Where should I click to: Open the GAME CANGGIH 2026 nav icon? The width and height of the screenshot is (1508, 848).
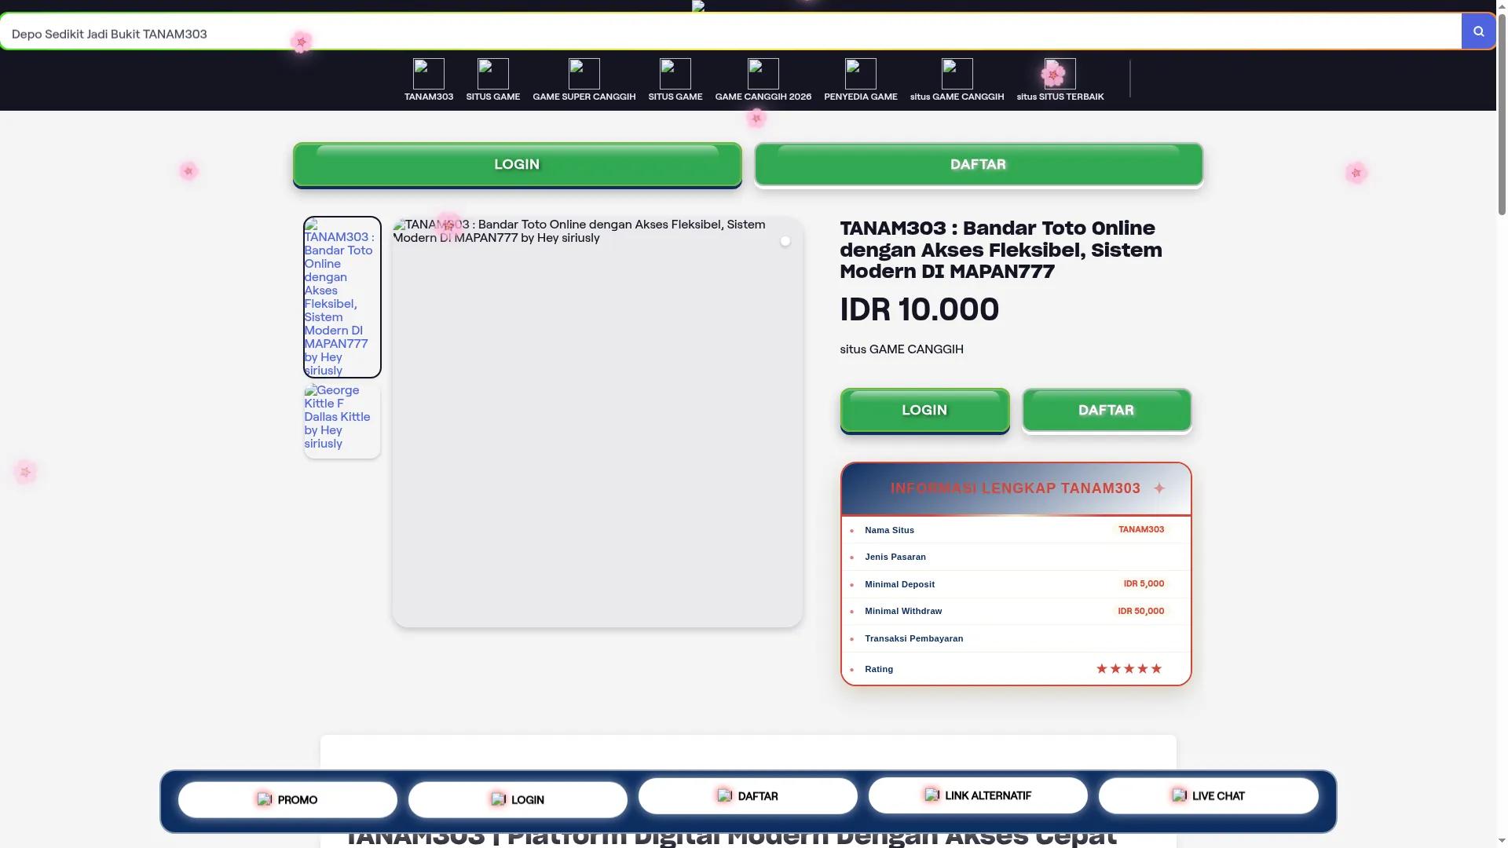point(763,74)
